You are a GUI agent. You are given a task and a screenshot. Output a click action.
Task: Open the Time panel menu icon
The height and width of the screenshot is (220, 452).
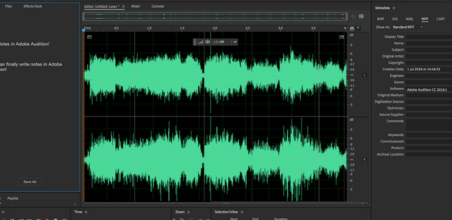[86, 212]
